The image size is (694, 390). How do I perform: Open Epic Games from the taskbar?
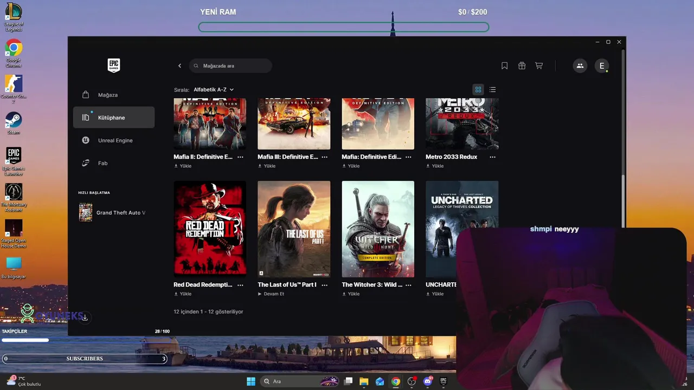click(x=444, y=381)
